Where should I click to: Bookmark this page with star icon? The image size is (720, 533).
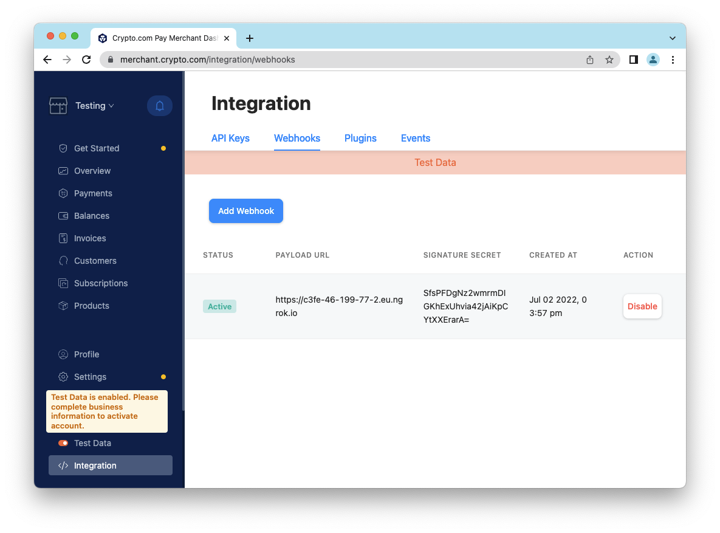609,60
